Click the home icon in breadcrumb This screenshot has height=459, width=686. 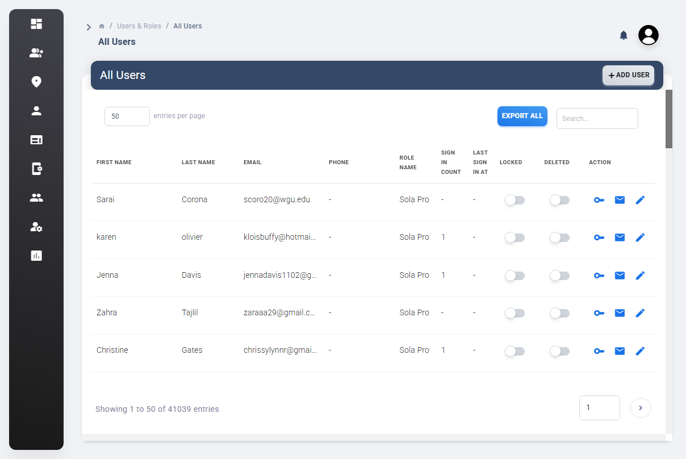click(102, 26)
